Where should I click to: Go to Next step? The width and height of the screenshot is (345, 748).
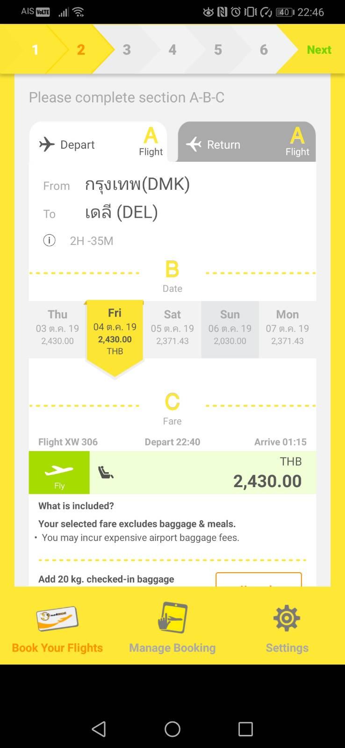tap(319, 50)
